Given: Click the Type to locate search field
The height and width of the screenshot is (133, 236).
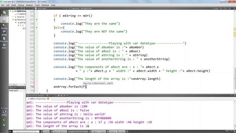Looking at the screenshot, I should coord(26,132).
